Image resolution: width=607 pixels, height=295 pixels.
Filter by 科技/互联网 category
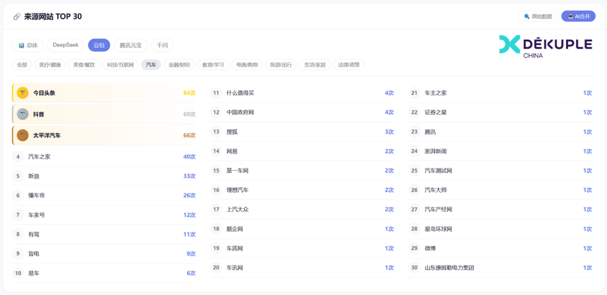pos(120,65)
